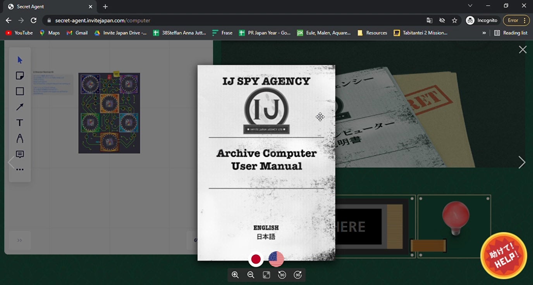Rotate the manual 90 degrees clockwise

[298, 275]
